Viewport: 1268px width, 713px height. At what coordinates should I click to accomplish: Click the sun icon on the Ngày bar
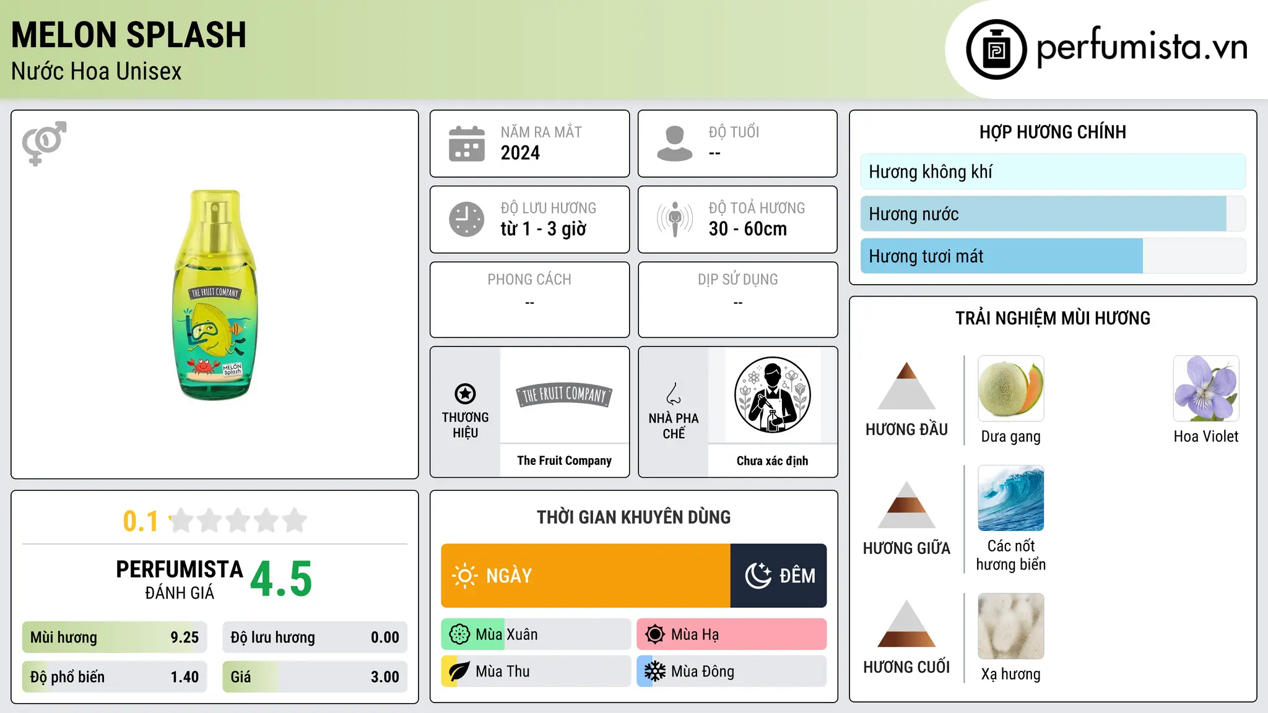pyautogui.click(x=465, y=576)
